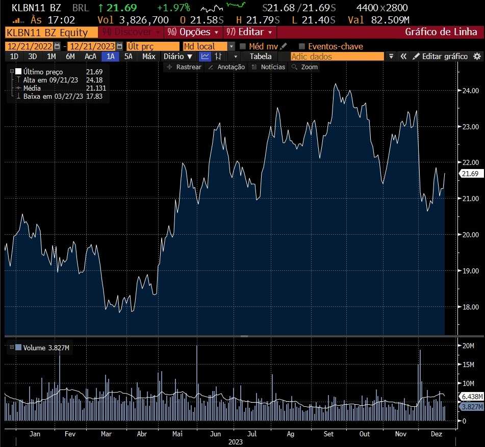
Task: Open the Editar menu
Action: pyautogui.click(x=250, y=32)
